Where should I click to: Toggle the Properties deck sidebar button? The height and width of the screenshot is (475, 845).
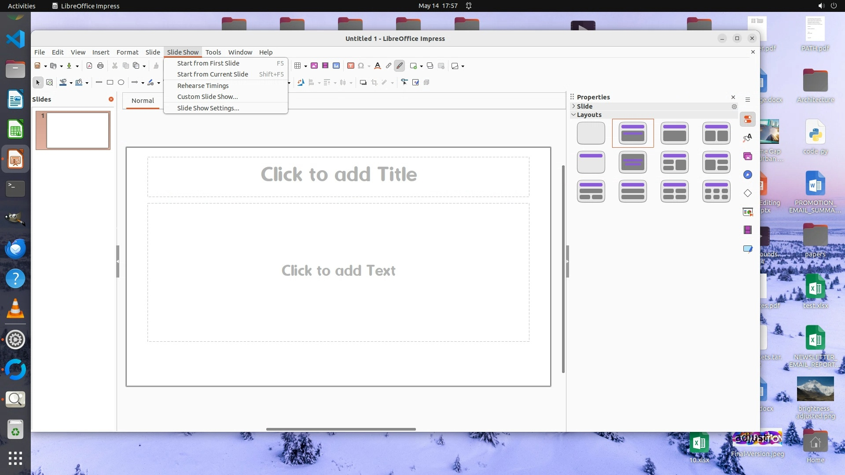point(747,119)
